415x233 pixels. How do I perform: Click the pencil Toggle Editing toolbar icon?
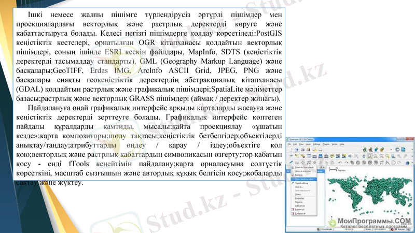[291, 163]
